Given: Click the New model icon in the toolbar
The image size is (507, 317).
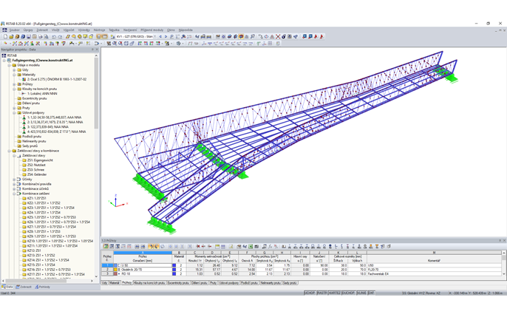Looking at the screenshot, I should click(5, 36).
